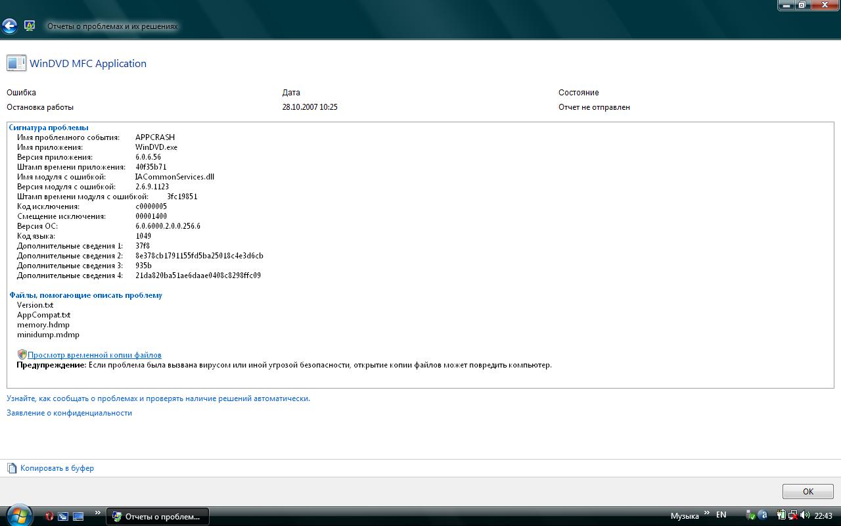Open the link about reporting problems automatically
Viewport: 841px width, 526px height.
tap(158, 398)
